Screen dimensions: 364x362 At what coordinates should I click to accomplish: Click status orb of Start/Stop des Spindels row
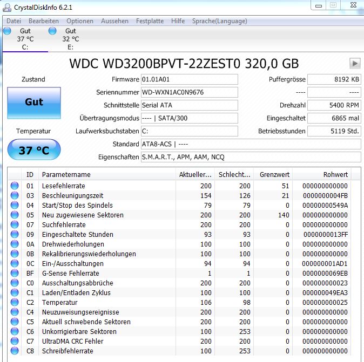(15, 205)
